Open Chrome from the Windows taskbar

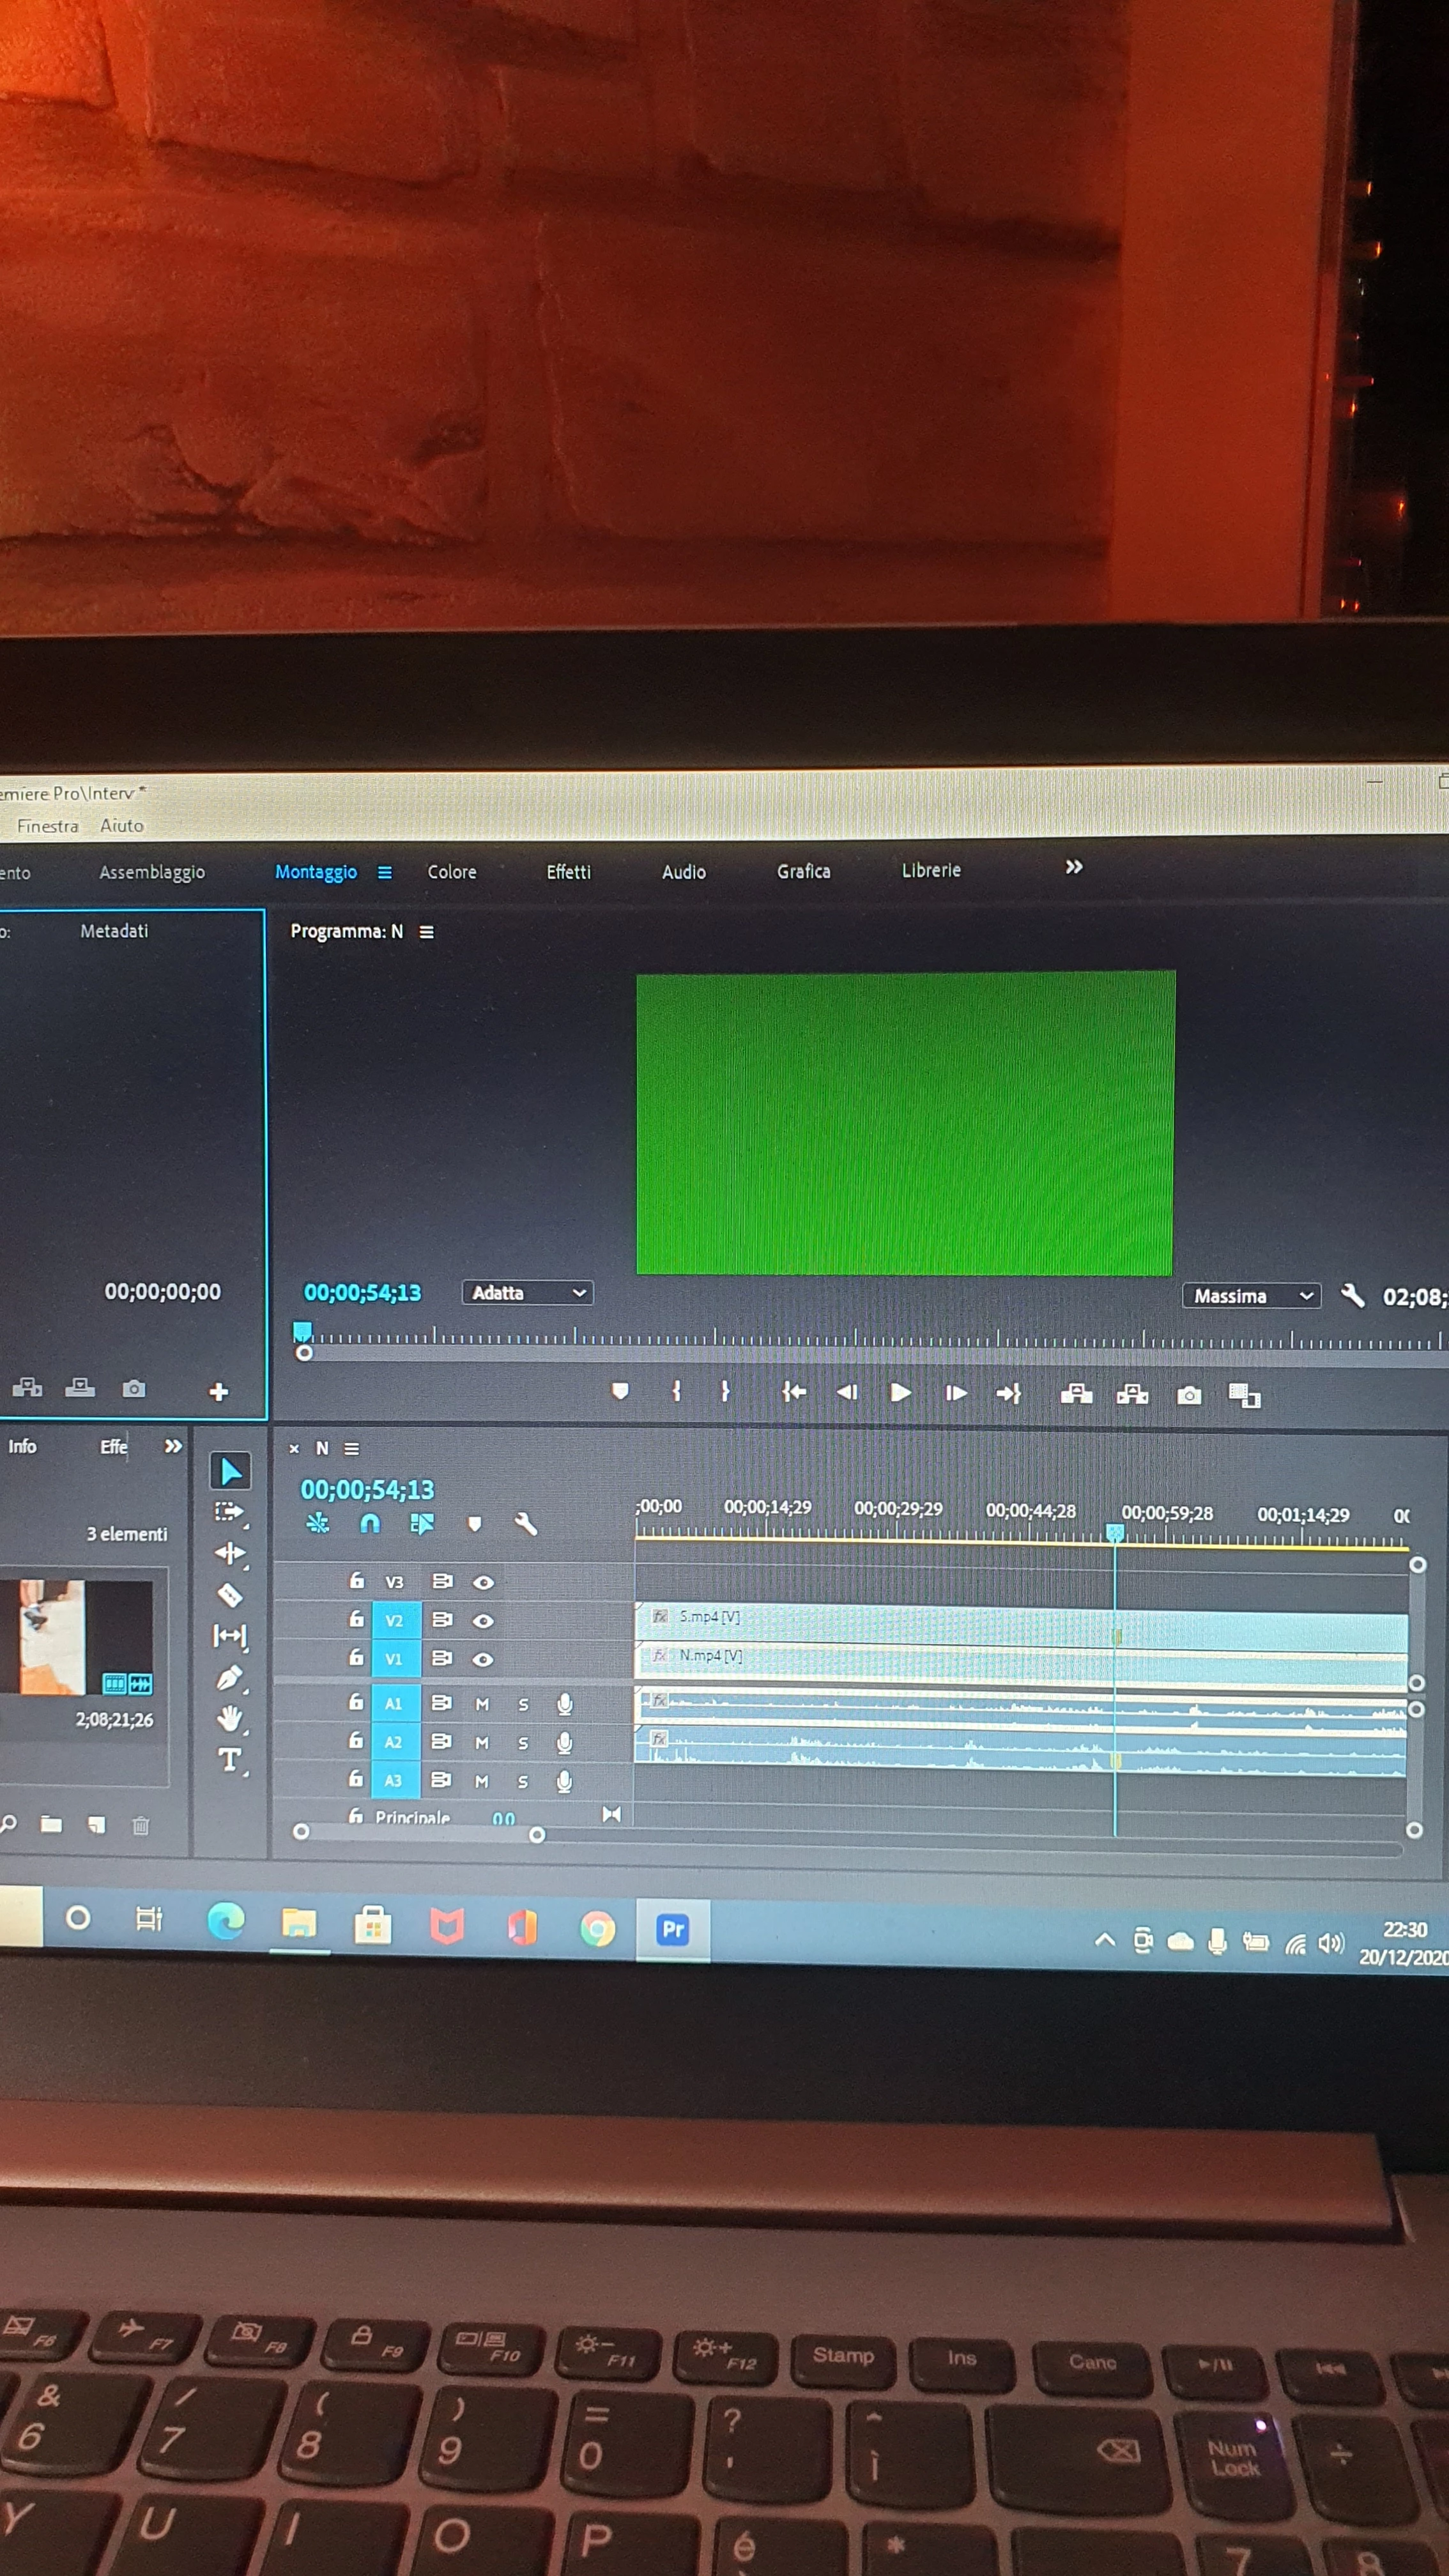click(x=598, y=1928)
